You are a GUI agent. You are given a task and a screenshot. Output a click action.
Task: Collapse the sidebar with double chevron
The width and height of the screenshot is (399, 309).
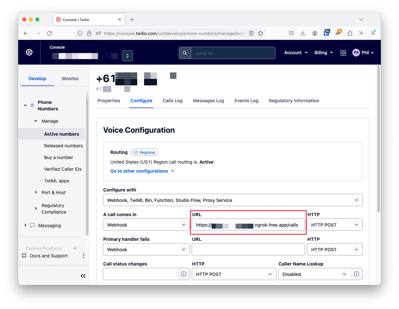83,276
